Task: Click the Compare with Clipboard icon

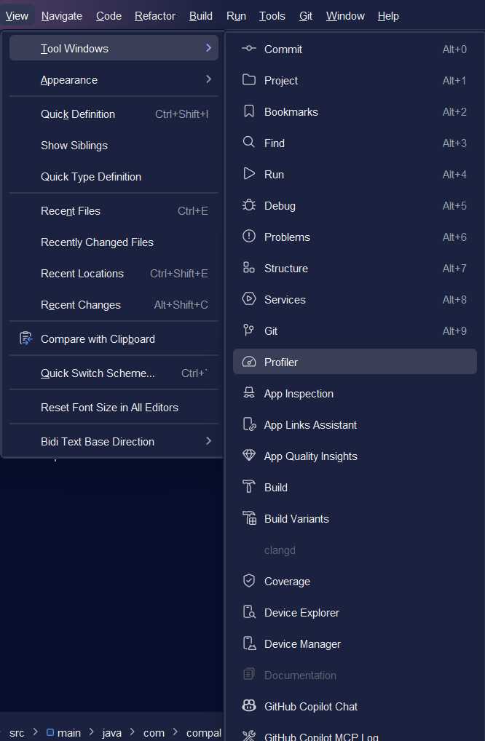Action: (26, 338)
